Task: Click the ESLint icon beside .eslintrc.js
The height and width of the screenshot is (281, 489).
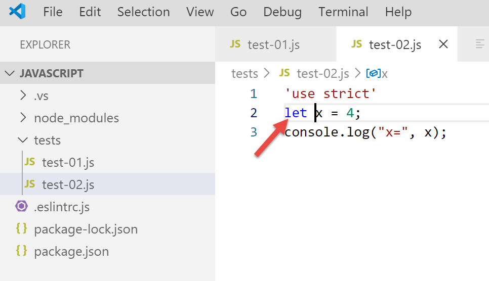Action: (x=21, y=207)
